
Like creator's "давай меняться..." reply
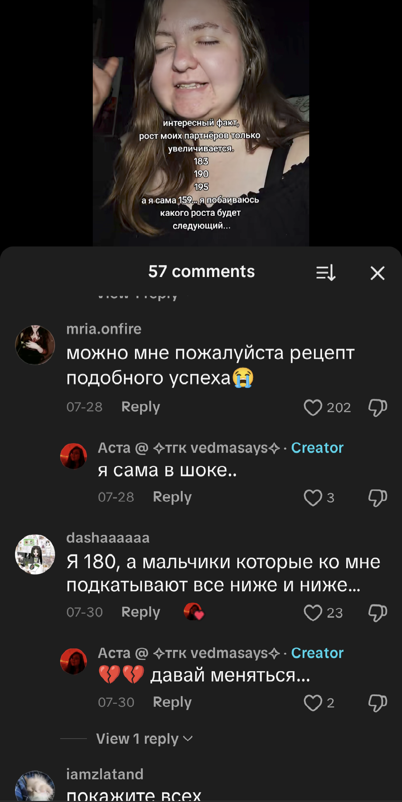pyautogui.click(x=313, y=703)
